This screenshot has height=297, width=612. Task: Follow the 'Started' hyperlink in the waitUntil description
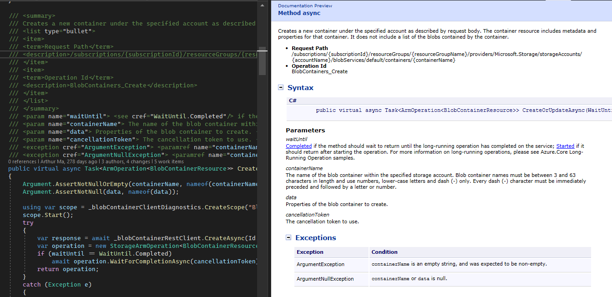(x=566, y=146)
